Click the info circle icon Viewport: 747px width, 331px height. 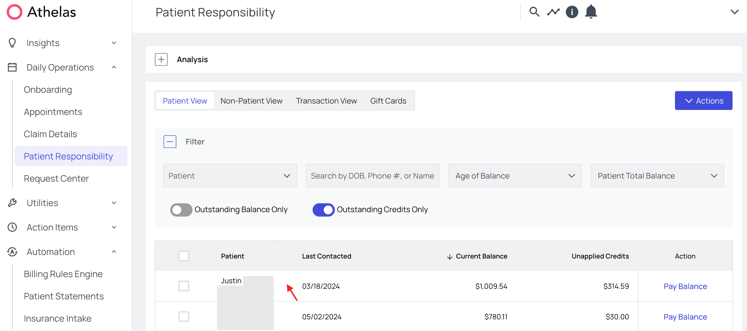[x=572, y=12]
